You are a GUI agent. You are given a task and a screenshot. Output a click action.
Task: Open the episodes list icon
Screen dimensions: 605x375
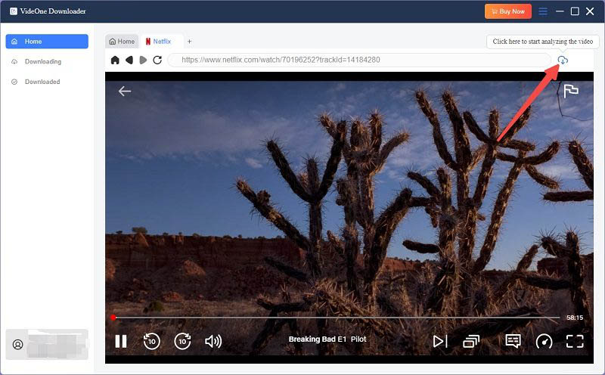tap(471, 341)
